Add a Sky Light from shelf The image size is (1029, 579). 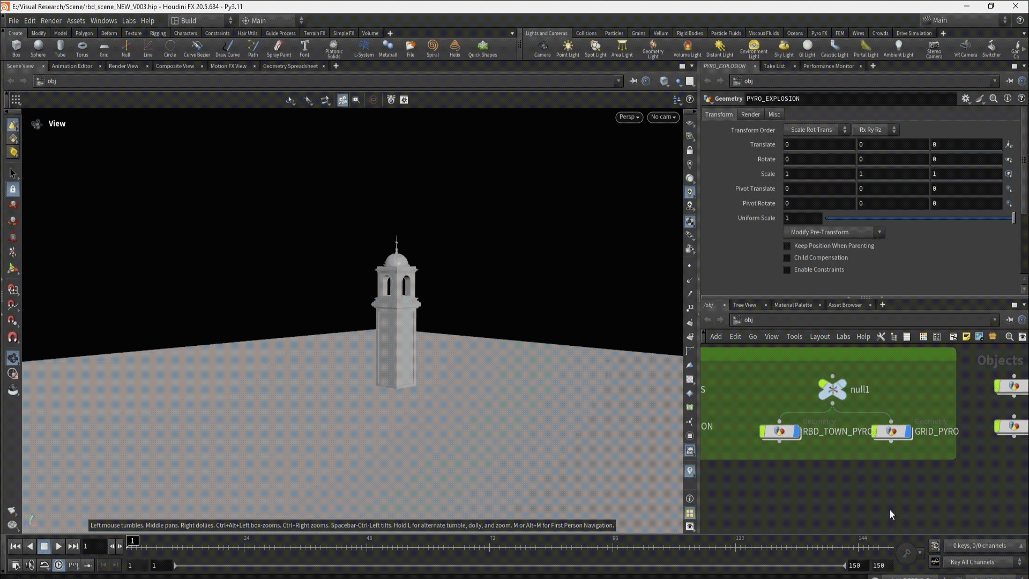(x=784, y=48)
